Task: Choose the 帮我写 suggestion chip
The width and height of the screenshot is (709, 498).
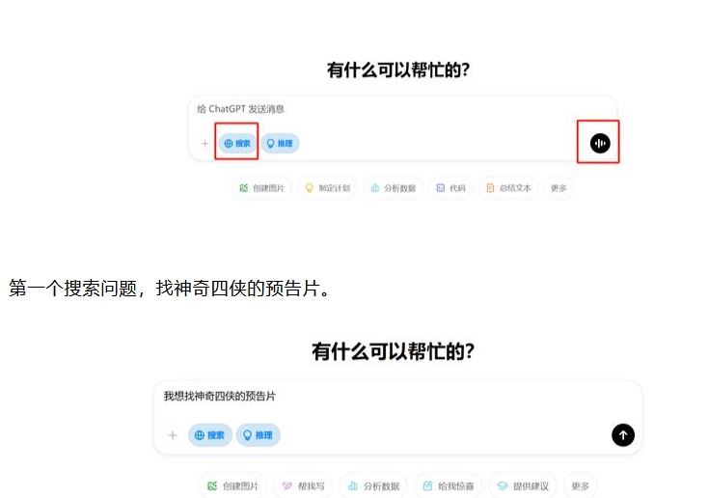Action: pyautogui.click(x=303, y=485)
